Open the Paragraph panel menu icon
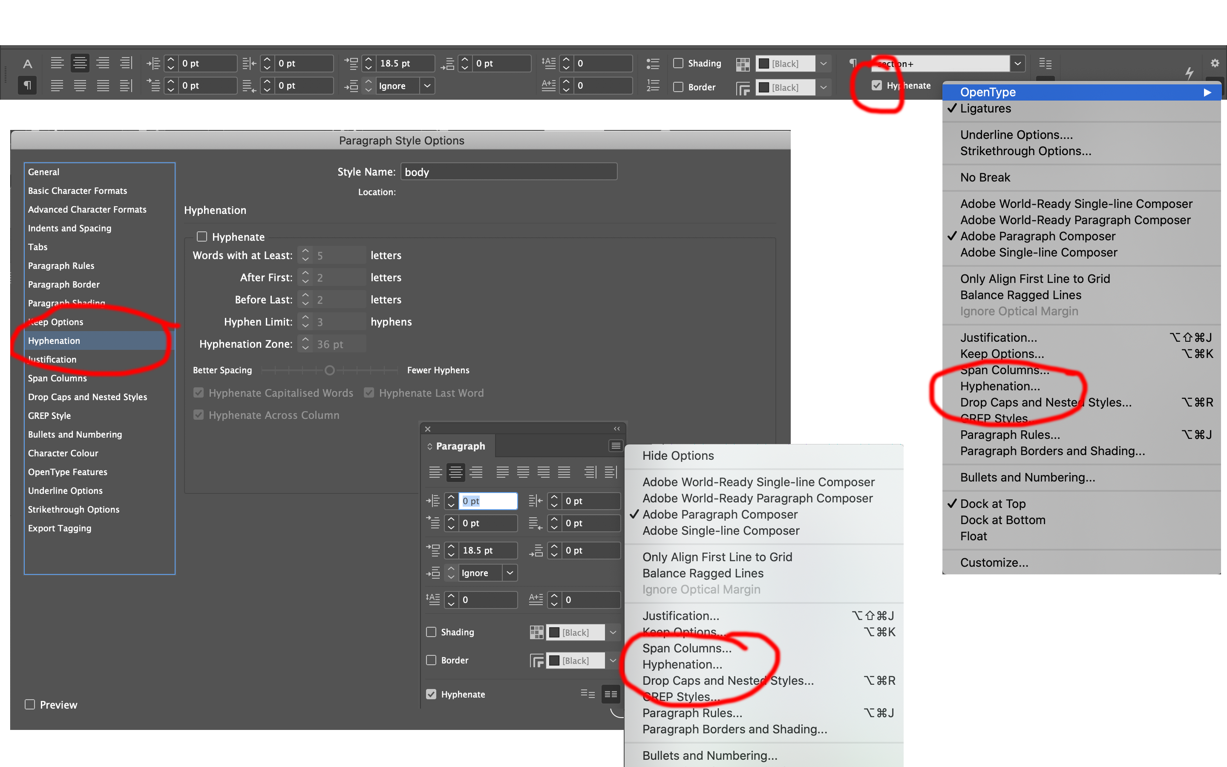 (x=615, y=445)
